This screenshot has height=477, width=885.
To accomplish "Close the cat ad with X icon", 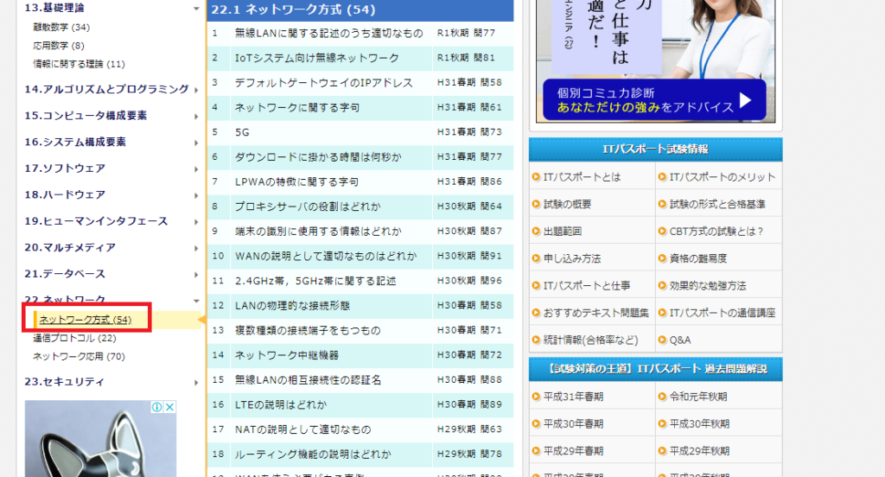I will 170,407.
